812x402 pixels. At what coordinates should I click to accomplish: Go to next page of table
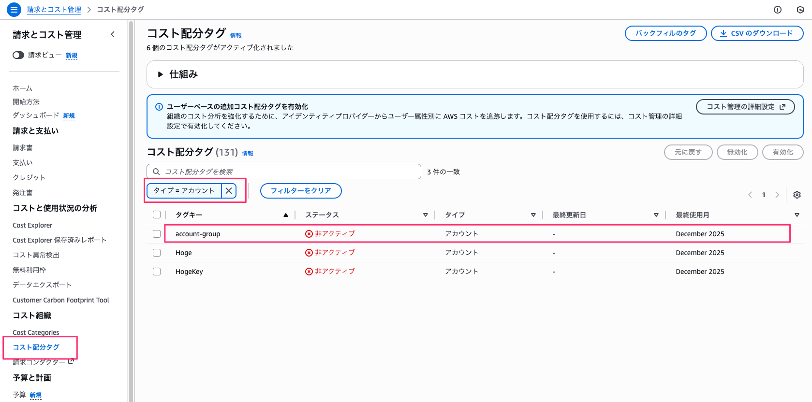777,195
